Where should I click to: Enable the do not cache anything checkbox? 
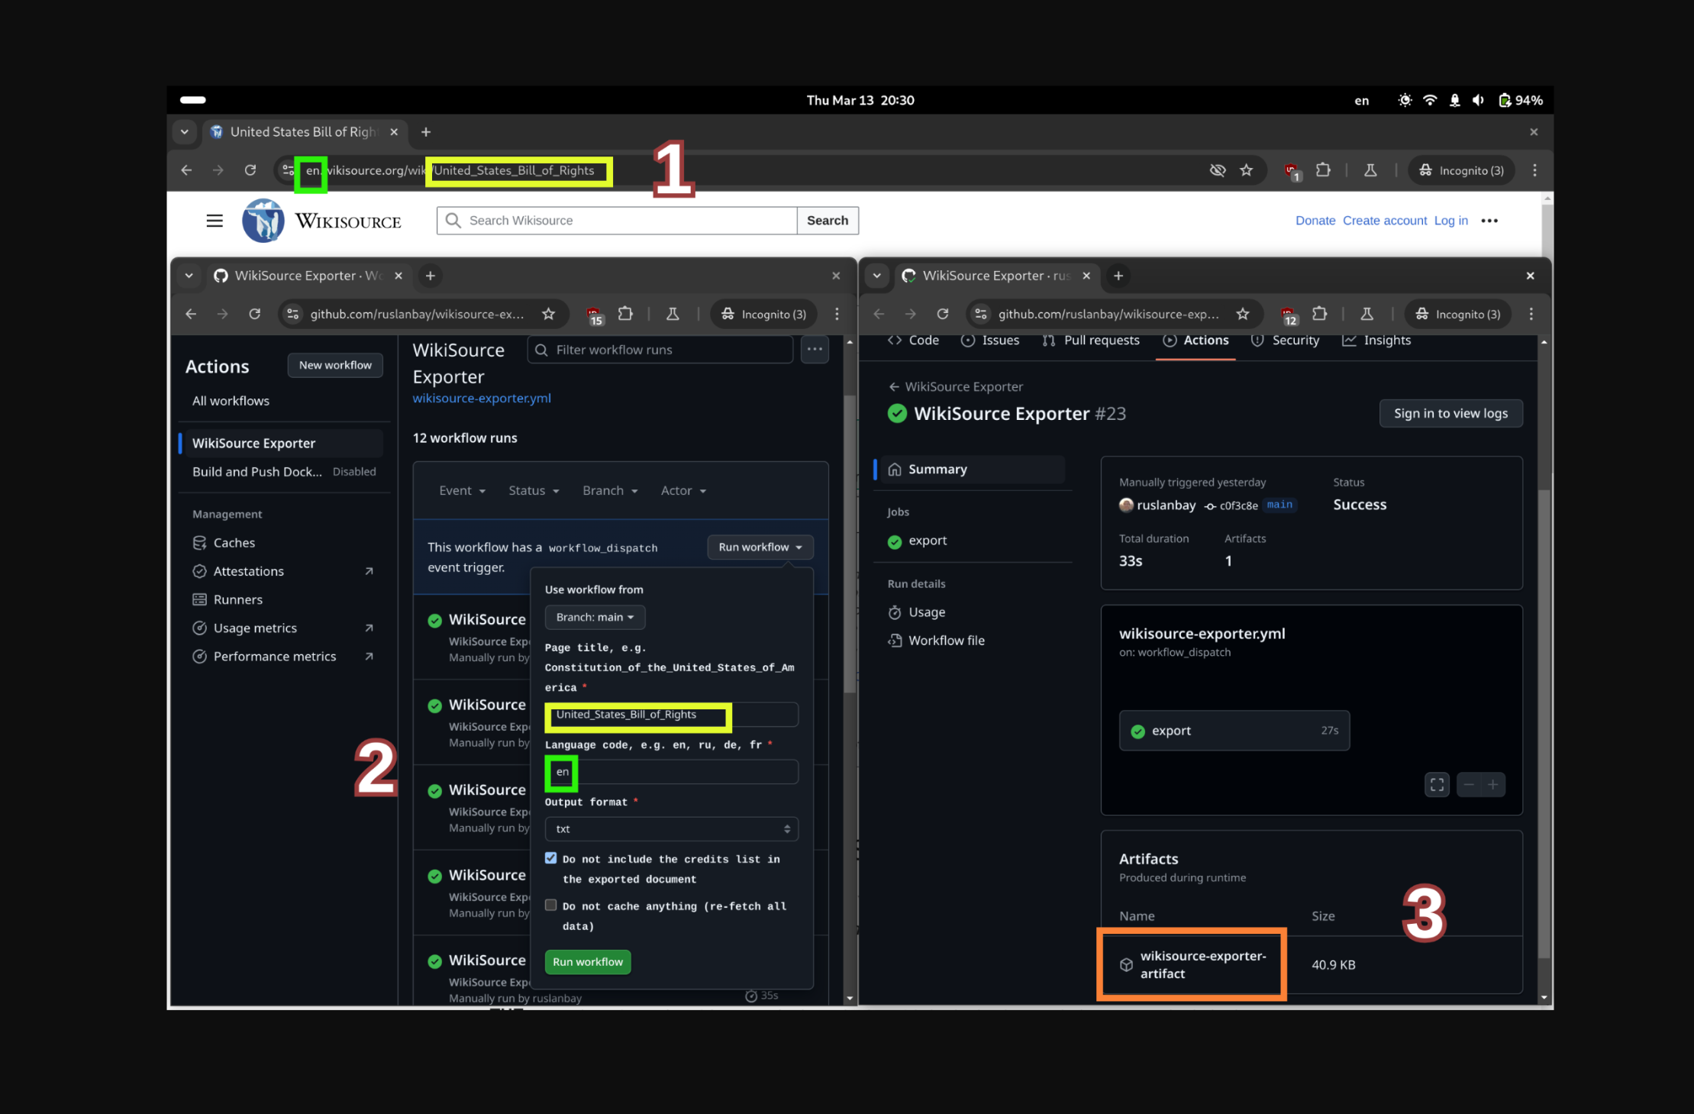(551, 906)
